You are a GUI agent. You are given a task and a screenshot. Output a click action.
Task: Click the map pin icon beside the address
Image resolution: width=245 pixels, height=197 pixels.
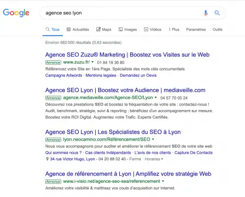[47, 159]
